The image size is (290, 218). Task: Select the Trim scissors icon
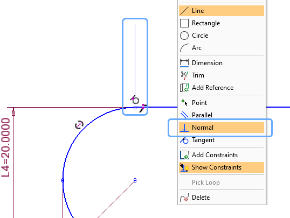(x=184, y=75)
